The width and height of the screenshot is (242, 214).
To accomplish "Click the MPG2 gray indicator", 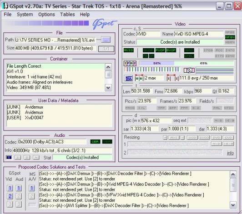I will pos(230,32).
